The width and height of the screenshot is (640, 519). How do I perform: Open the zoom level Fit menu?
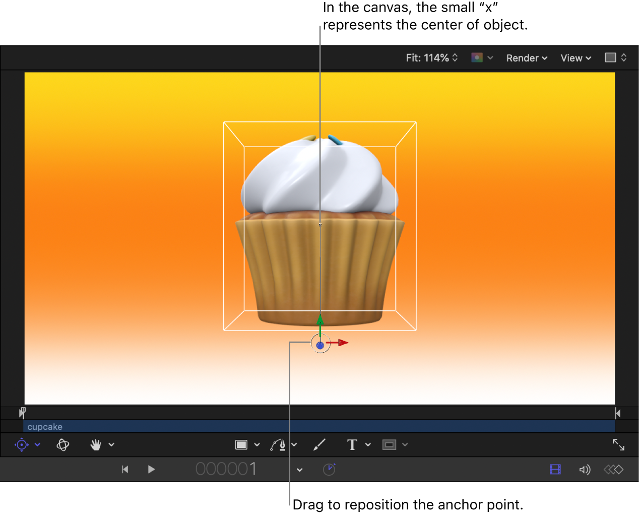click(432, 57)
